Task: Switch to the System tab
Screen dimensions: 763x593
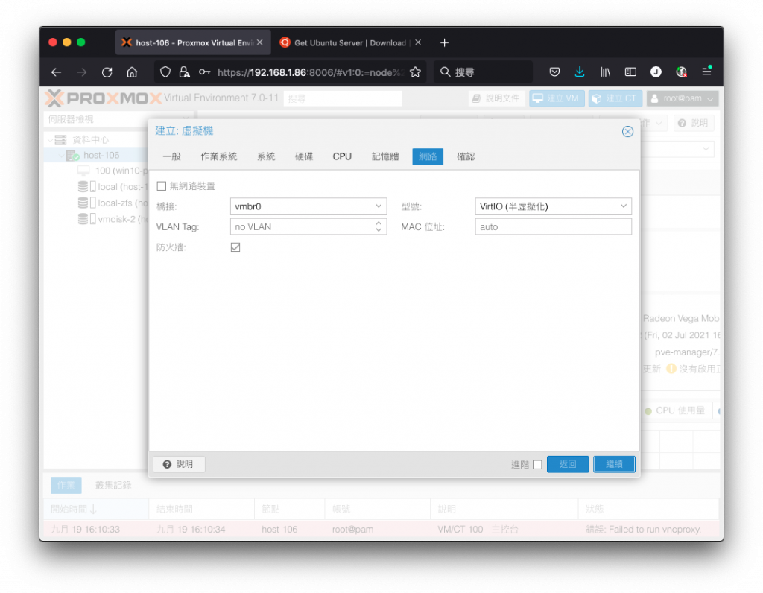Action: 266,156
